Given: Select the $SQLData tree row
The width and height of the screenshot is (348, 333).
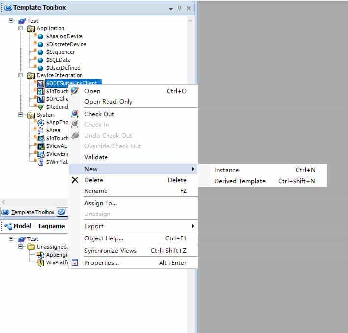Looking at the screenshot, I should 58,60.
